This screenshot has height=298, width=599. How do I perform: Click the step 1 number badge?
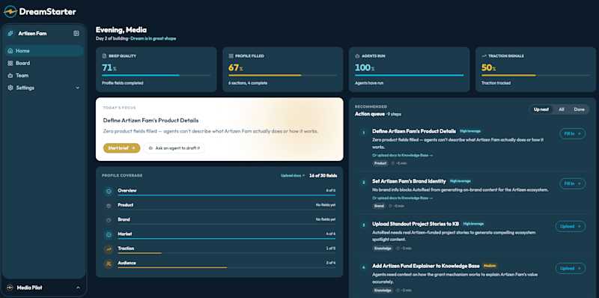[x=363, y=133]
